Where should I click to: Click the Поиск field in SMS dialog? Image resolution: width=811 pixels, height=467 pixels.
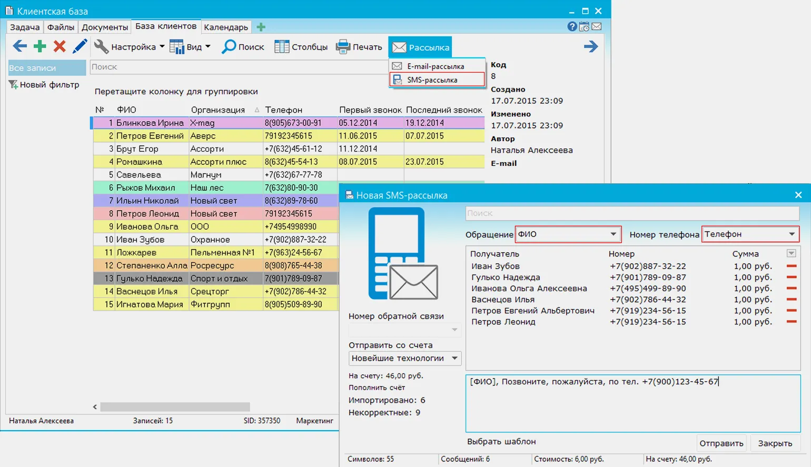tap(632, 213)
